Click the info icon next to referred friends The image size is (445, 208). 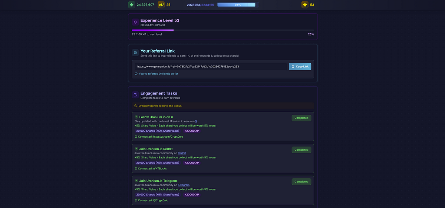(x=136, y=74)
